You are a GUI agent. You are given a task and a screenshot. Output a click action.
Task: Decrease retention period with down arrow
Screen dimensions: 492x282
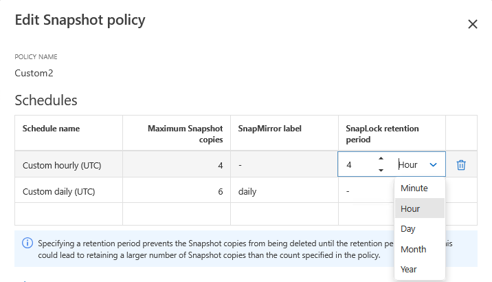[x=381, y=170]
